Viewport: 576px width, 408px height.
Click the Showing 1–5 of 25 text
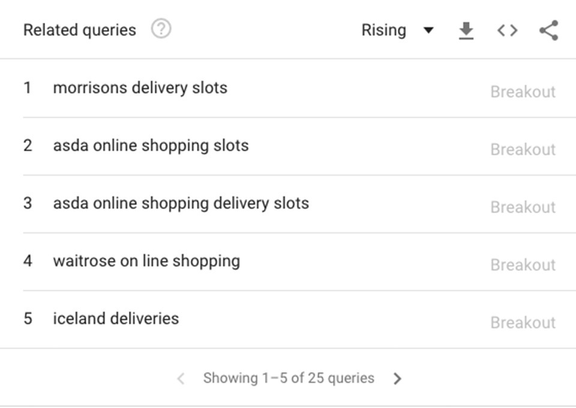(x=289, y=378)
